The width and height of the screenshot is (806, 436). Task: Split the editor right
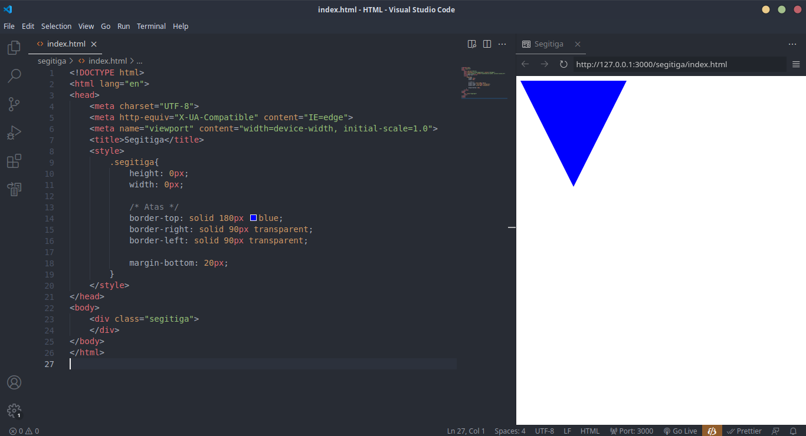(x=487, y=44)
